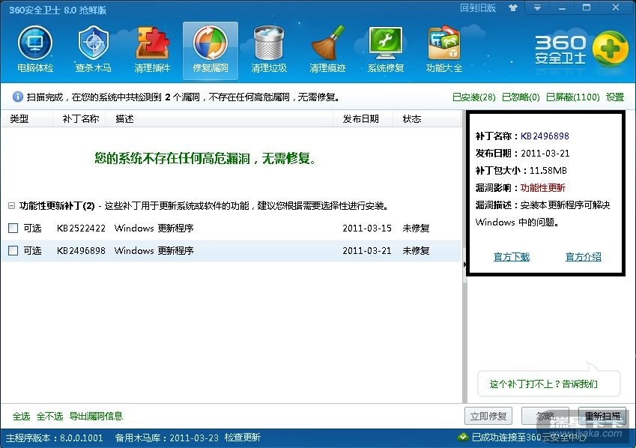
Task: Check the KB2522422 patch checkbox
Action: 13,228
